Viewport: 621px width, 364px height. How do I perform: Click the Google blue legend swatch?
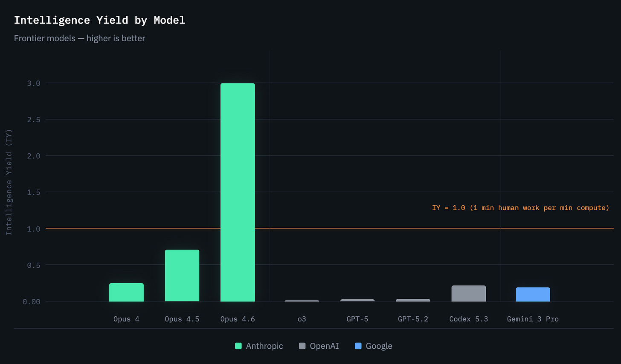point(358,346)
